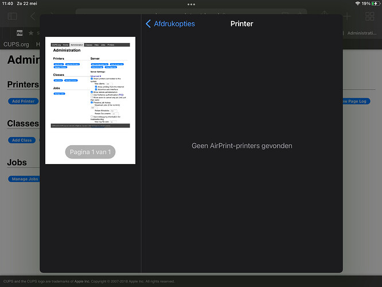Tap the new tab plus icon

point(347,16)
